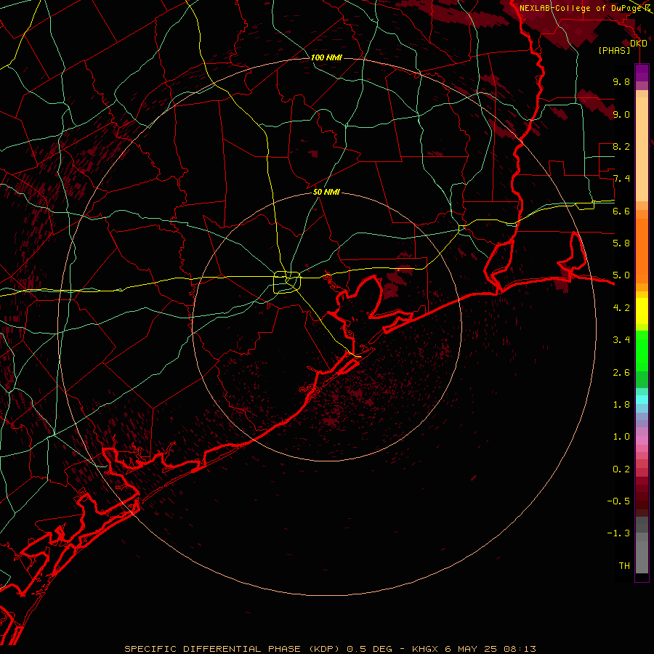Screen dimensions: 654x654
Task: Click the 8.2 legend value
Action: 621,146
